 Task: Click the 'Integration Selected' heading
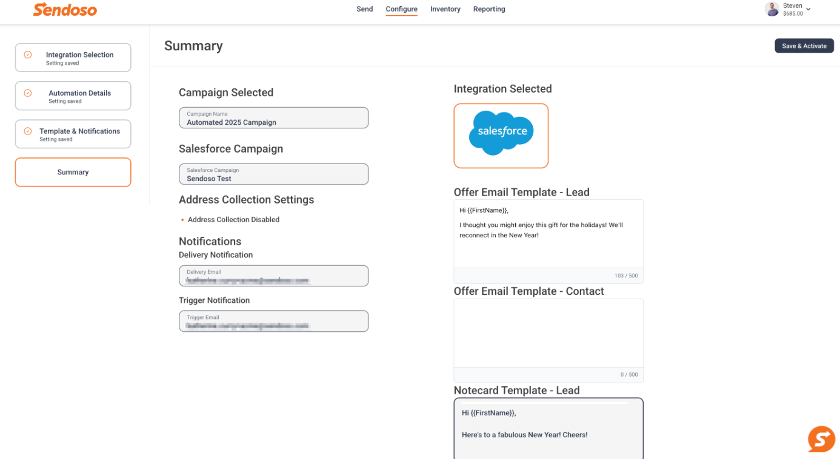pos(502,89)
